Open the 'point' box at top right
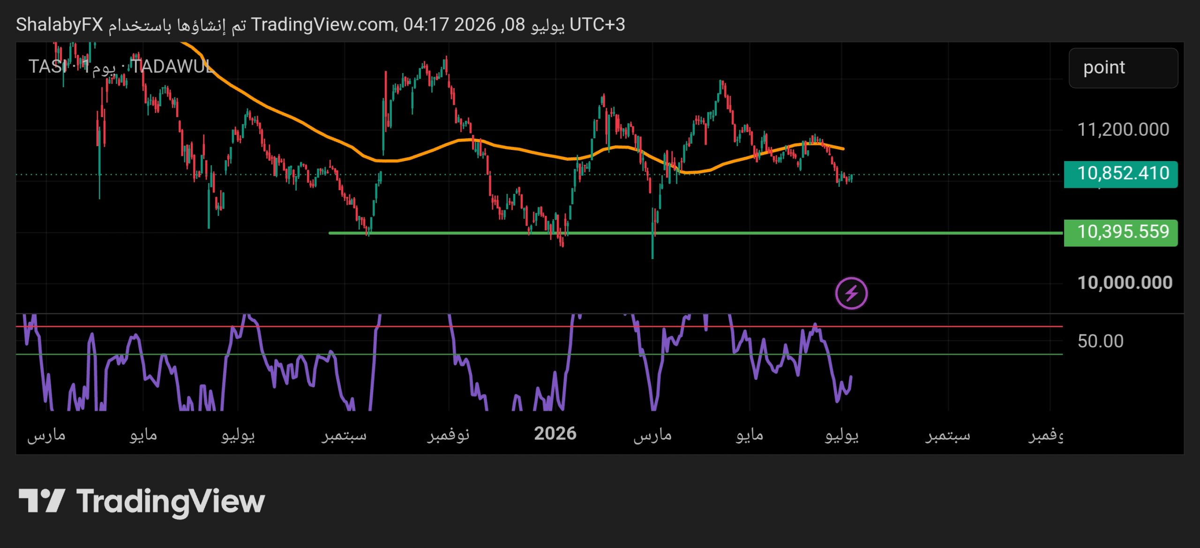 coord(1123,68)
